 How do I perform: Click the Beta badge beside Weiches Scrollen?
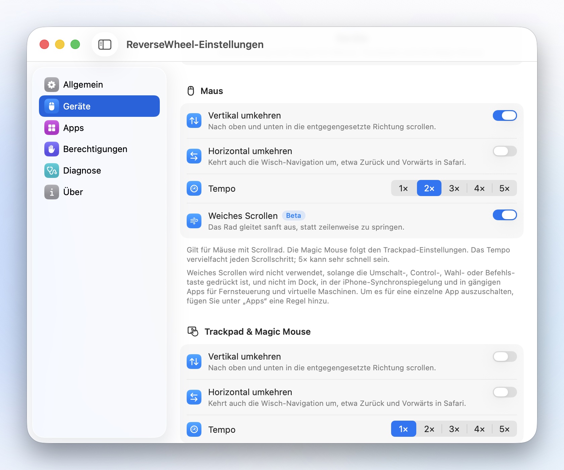(293, 216)
